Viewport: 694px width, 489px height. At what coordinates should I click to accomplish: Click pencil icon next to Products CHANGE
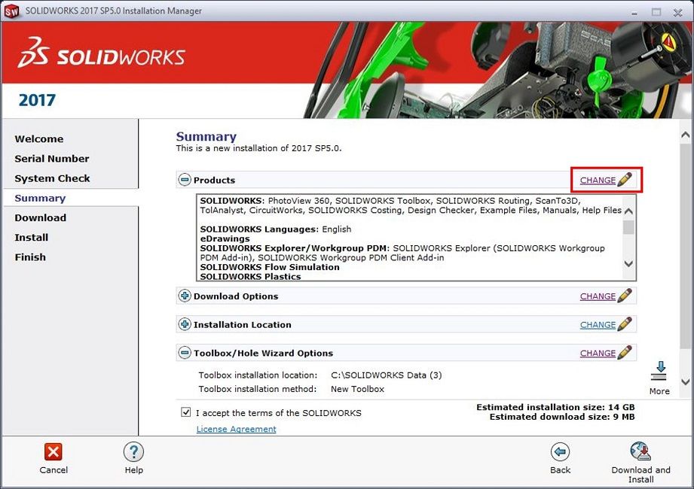point(625,180)
